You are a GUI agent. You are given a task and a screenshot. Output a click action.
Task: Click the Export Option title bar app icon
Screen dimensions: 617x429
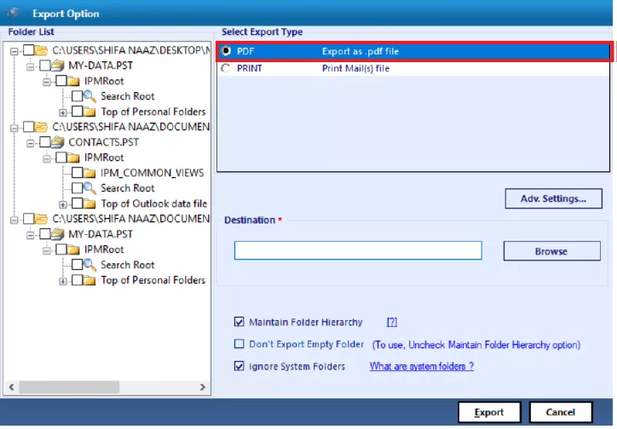coord(13,13)
